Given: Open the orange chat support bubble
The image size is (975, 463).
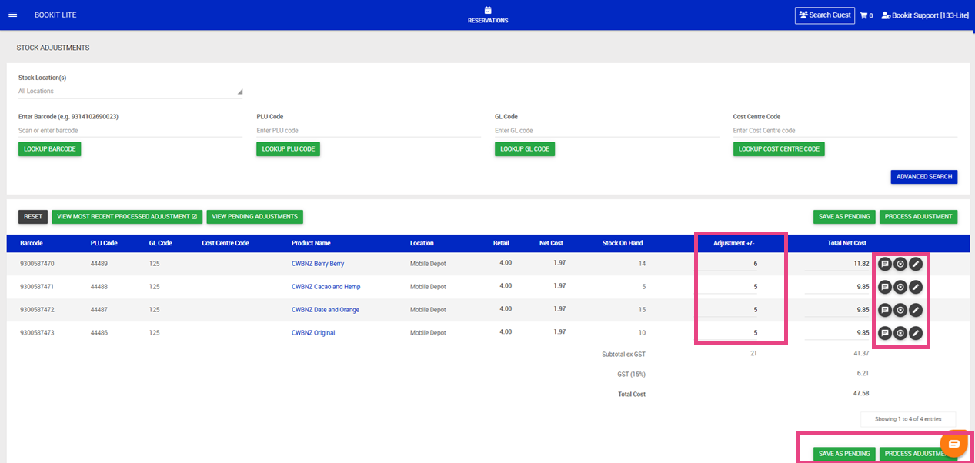Looking at the screenshot, I should coord(954,444).
